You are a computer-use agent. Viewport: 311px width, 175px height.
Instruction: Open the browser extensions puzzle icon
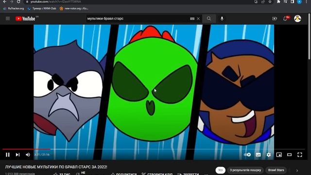coord(278,1)
